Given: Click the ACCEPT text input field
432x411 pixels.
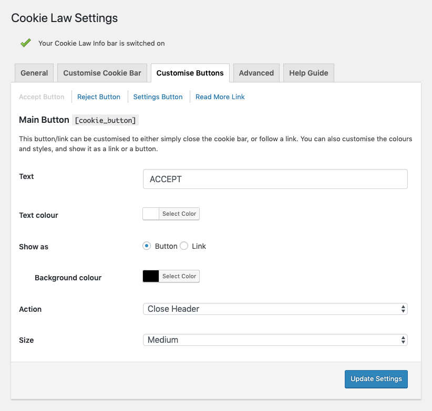Looking at the screenshot, I should [x=275, y=179].
